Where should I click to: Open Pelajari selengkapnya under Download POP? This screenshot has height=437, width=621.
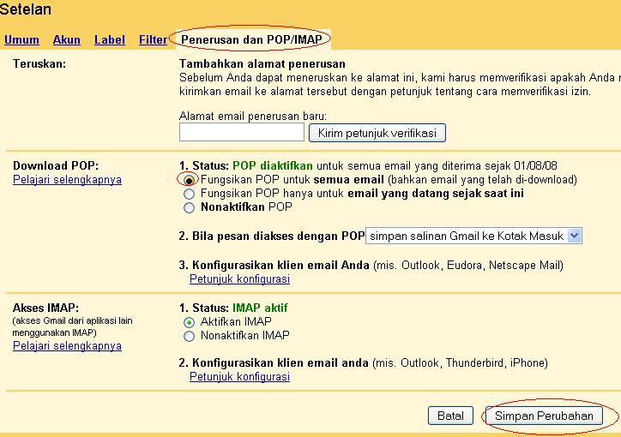click(67, 180)
